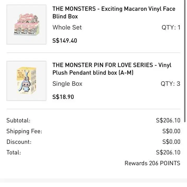187x187 pixels.
Task: Open the Exciting Macaron blind box thumbnail
Action: click(x=26, y=25)
